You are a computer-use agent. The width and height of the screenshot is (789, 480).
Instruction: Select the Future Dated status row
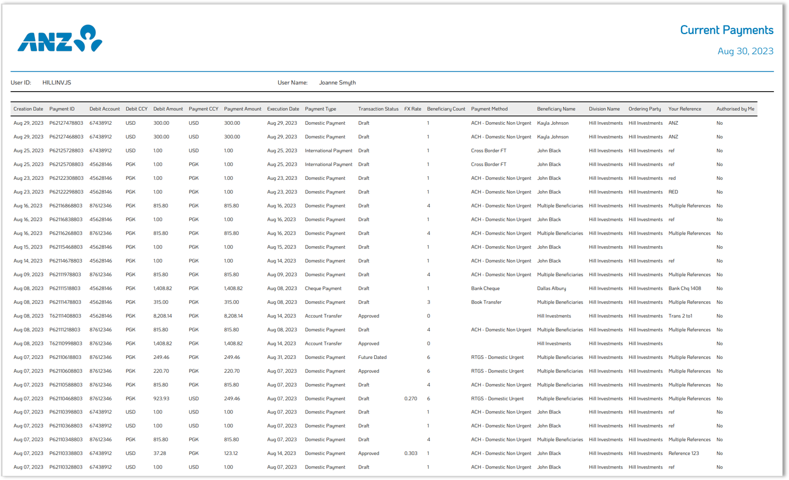click(x=373, y=357)
